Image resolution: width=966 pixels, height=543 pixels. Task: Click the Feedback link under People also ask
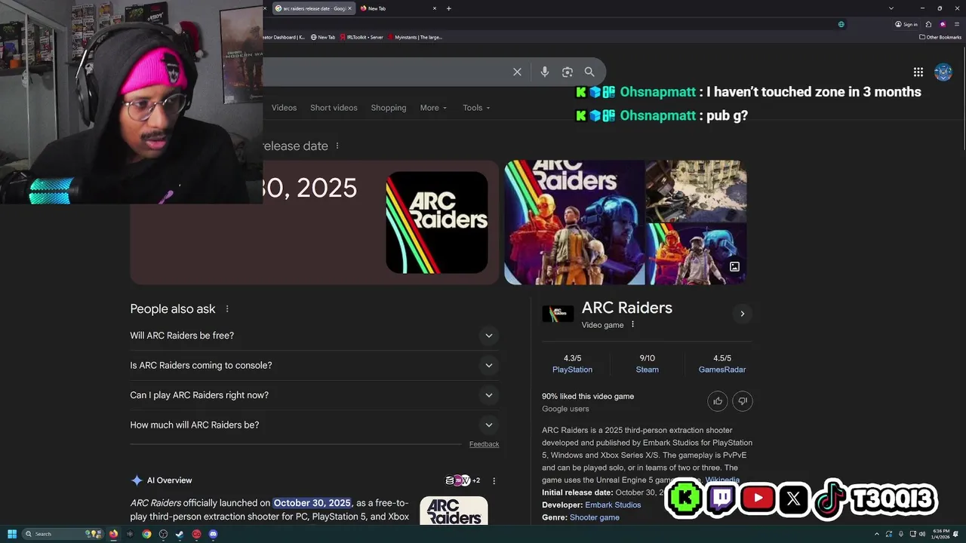(484, 444)
